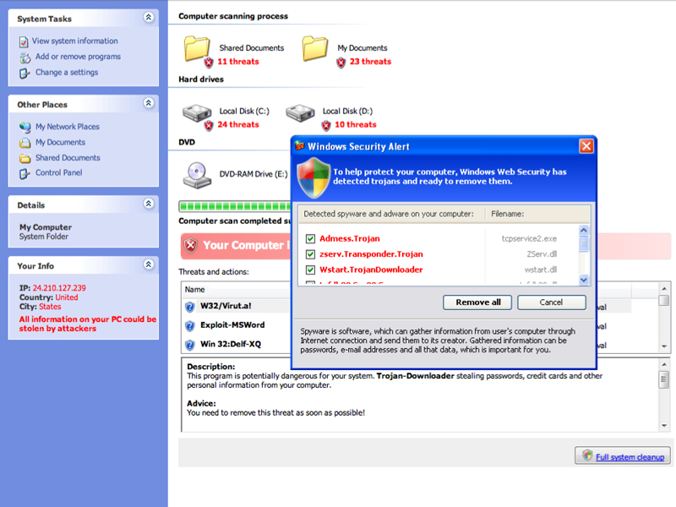Click the My Network Places globe icon

pyautogui.click(x=25, y=128)
